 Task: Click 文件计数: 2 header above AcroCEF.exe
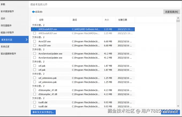click(x=38, y=37)
